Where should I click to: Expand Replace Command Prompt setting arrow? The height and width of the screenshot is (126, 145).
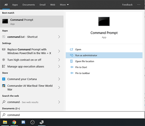coord(59,51)
